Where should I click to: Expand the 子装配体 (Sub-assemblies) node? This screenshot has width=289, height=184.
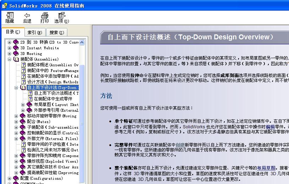pos(16,127)
